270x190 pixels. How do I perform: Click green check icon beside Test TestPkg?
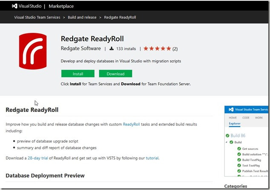(x=239, y=166)
